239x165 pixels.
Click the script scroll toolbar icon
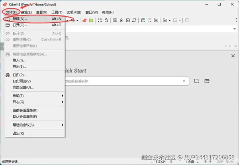coord(134,20)
